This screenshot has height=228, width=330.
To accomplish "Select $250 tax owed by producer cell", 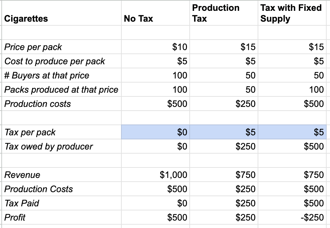I will point(224,146).
